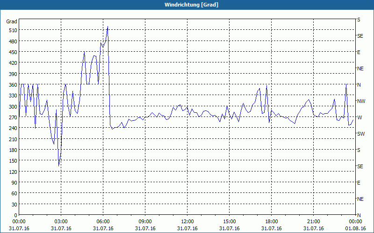Click the 18:00 time axis label
This screenshot has width=374, height=233.
(x=272, y=222)
